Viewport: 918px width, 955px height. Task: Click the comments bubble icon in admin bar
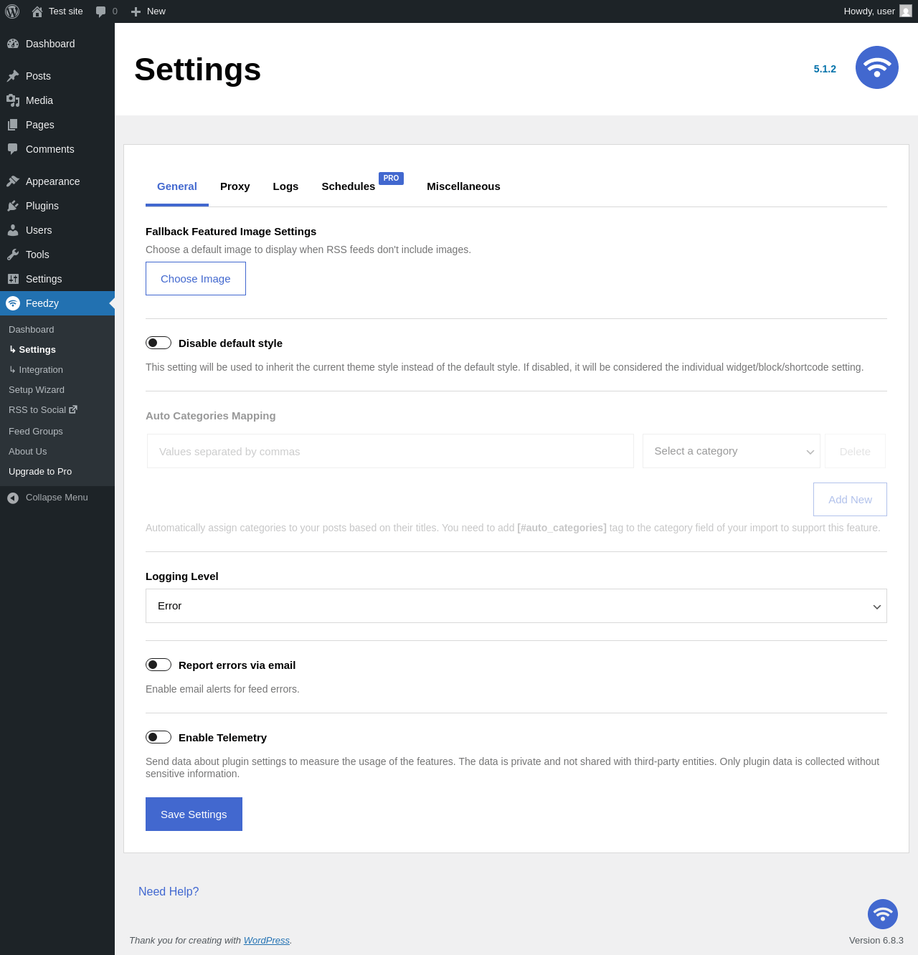[101, 11]
